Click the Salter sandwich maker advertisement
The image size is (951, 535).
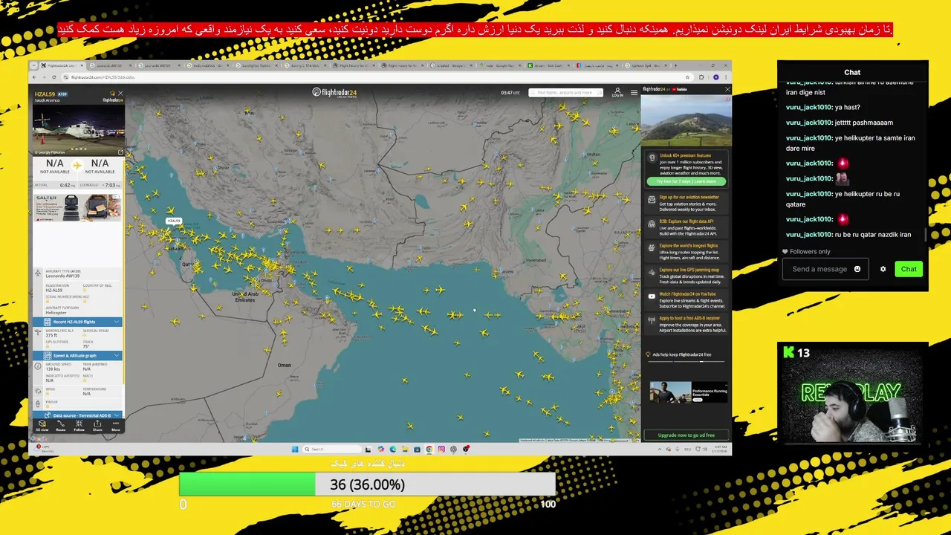point(77,207)
